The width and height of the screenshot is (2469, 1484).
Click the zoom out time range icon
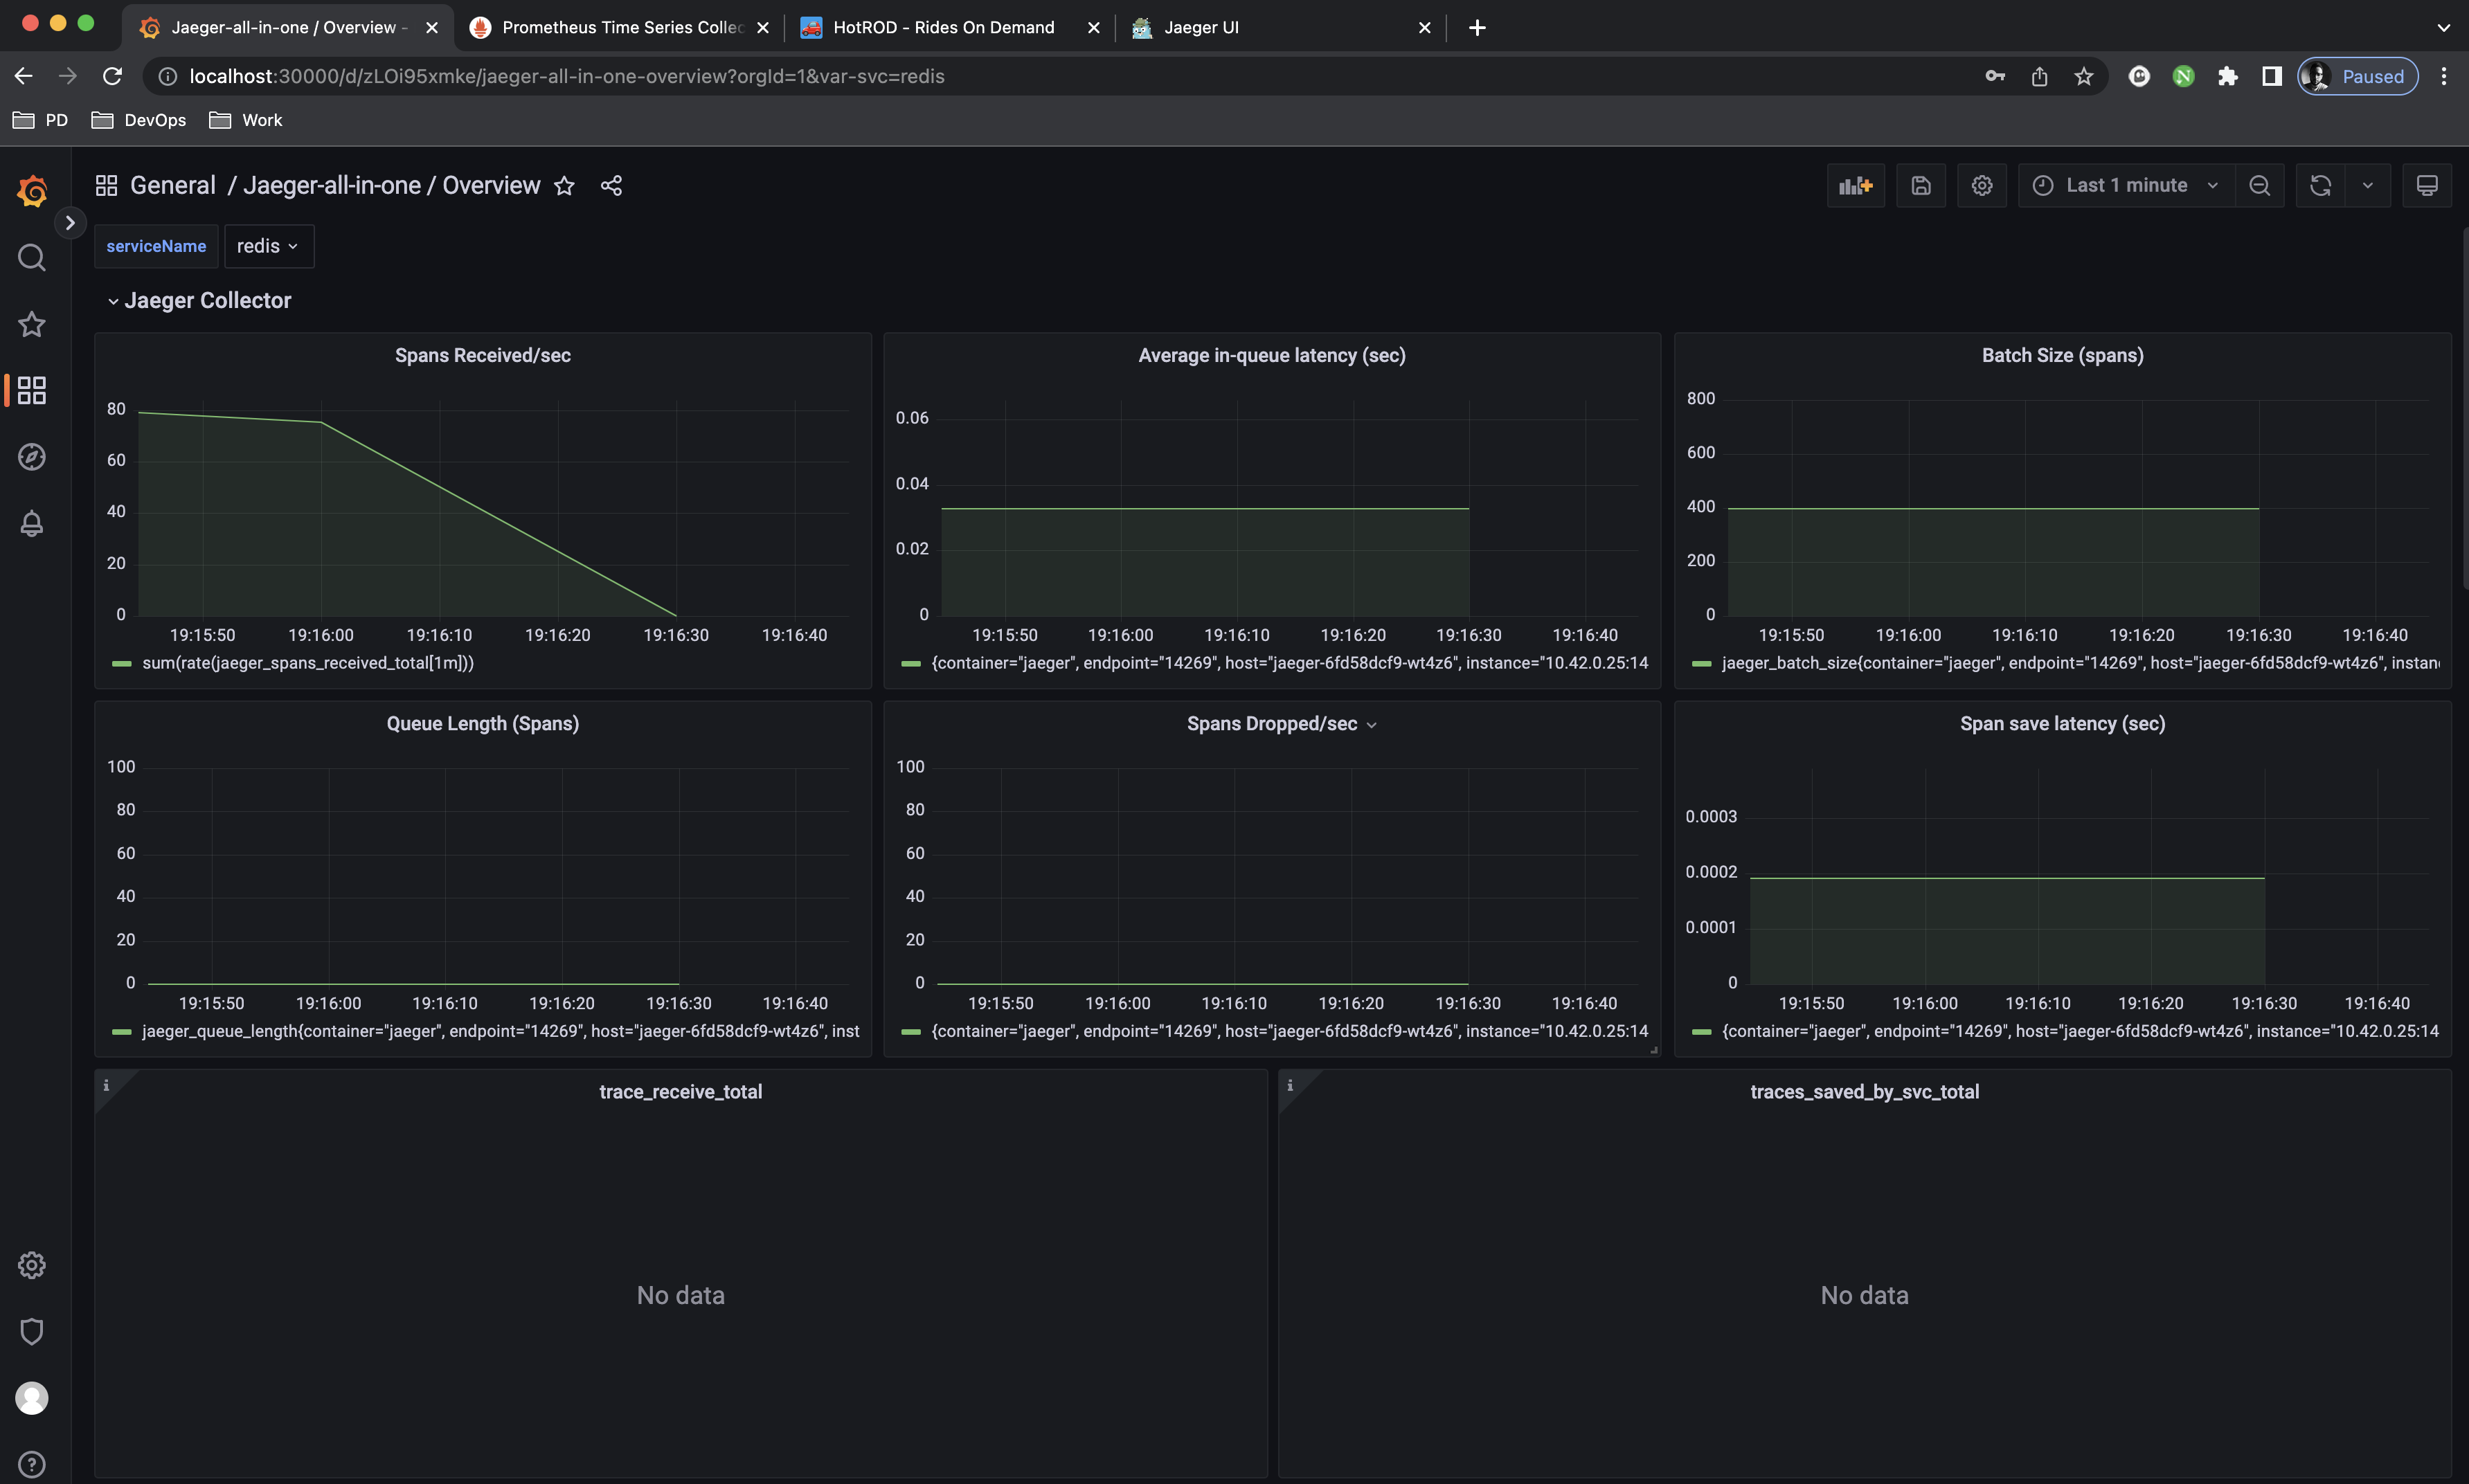click(x=2259, y=186)
